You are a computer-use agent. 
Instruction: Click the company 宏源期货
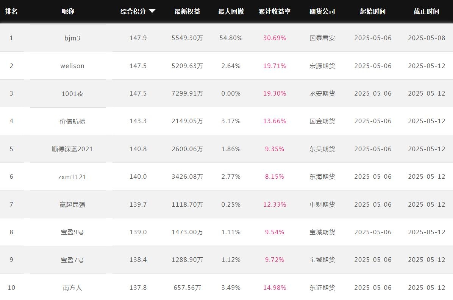pyautogui.click(x=322, y=66)
